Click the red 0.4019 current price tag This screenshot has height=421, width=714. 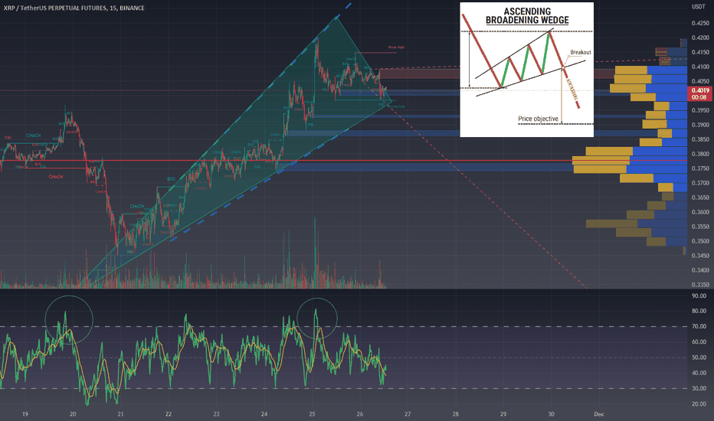pos(699,93)
